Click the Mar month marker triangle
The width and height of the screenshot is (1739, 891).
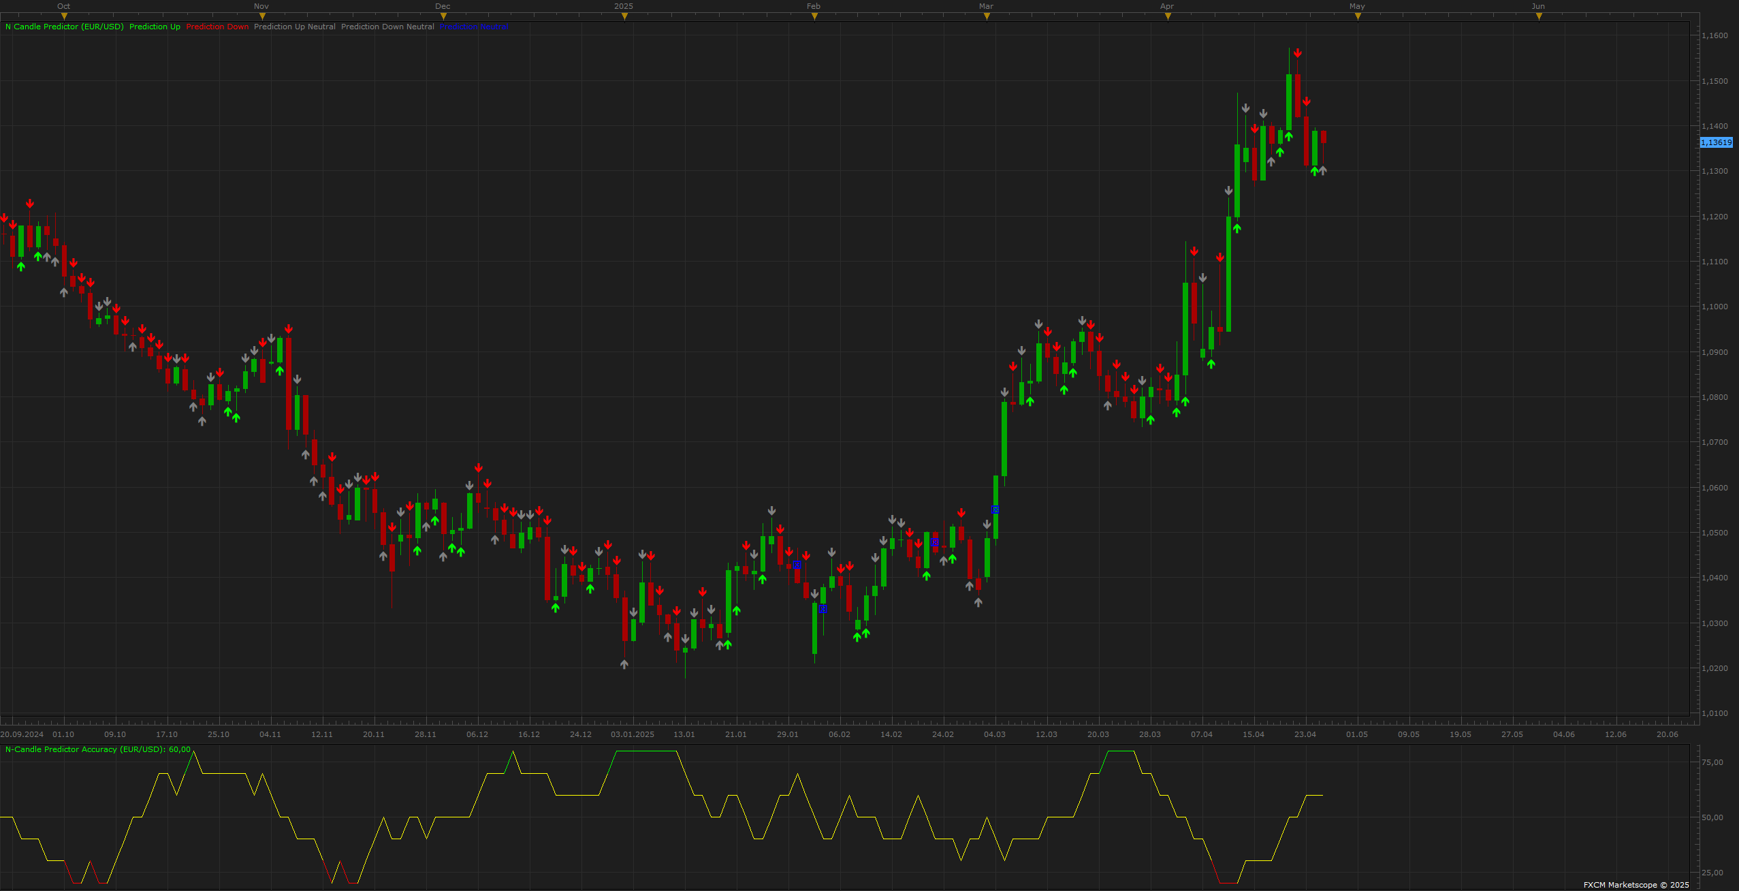pos(987,16)
